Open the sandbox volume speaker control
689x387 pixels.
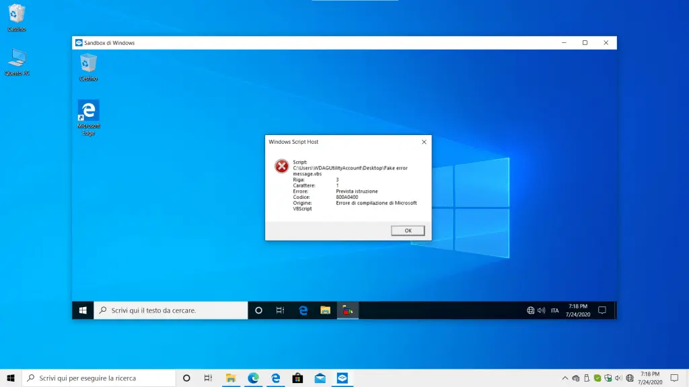542,310
